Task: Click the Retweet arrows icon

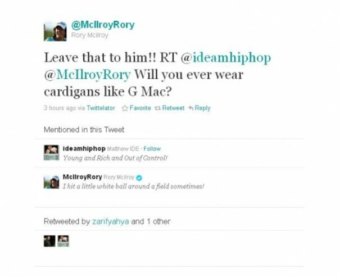Action: tap(157, 108)
